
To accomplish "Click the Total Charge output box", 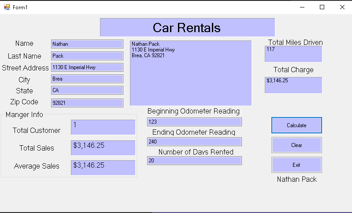I will point(293,85).
